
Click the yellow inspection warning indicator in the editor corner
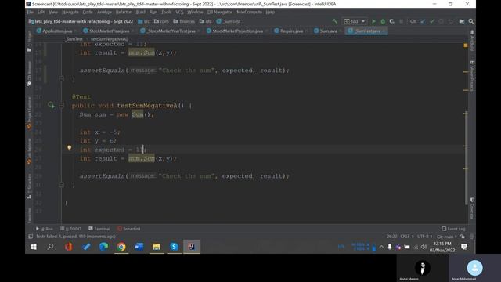coord(466,45)
